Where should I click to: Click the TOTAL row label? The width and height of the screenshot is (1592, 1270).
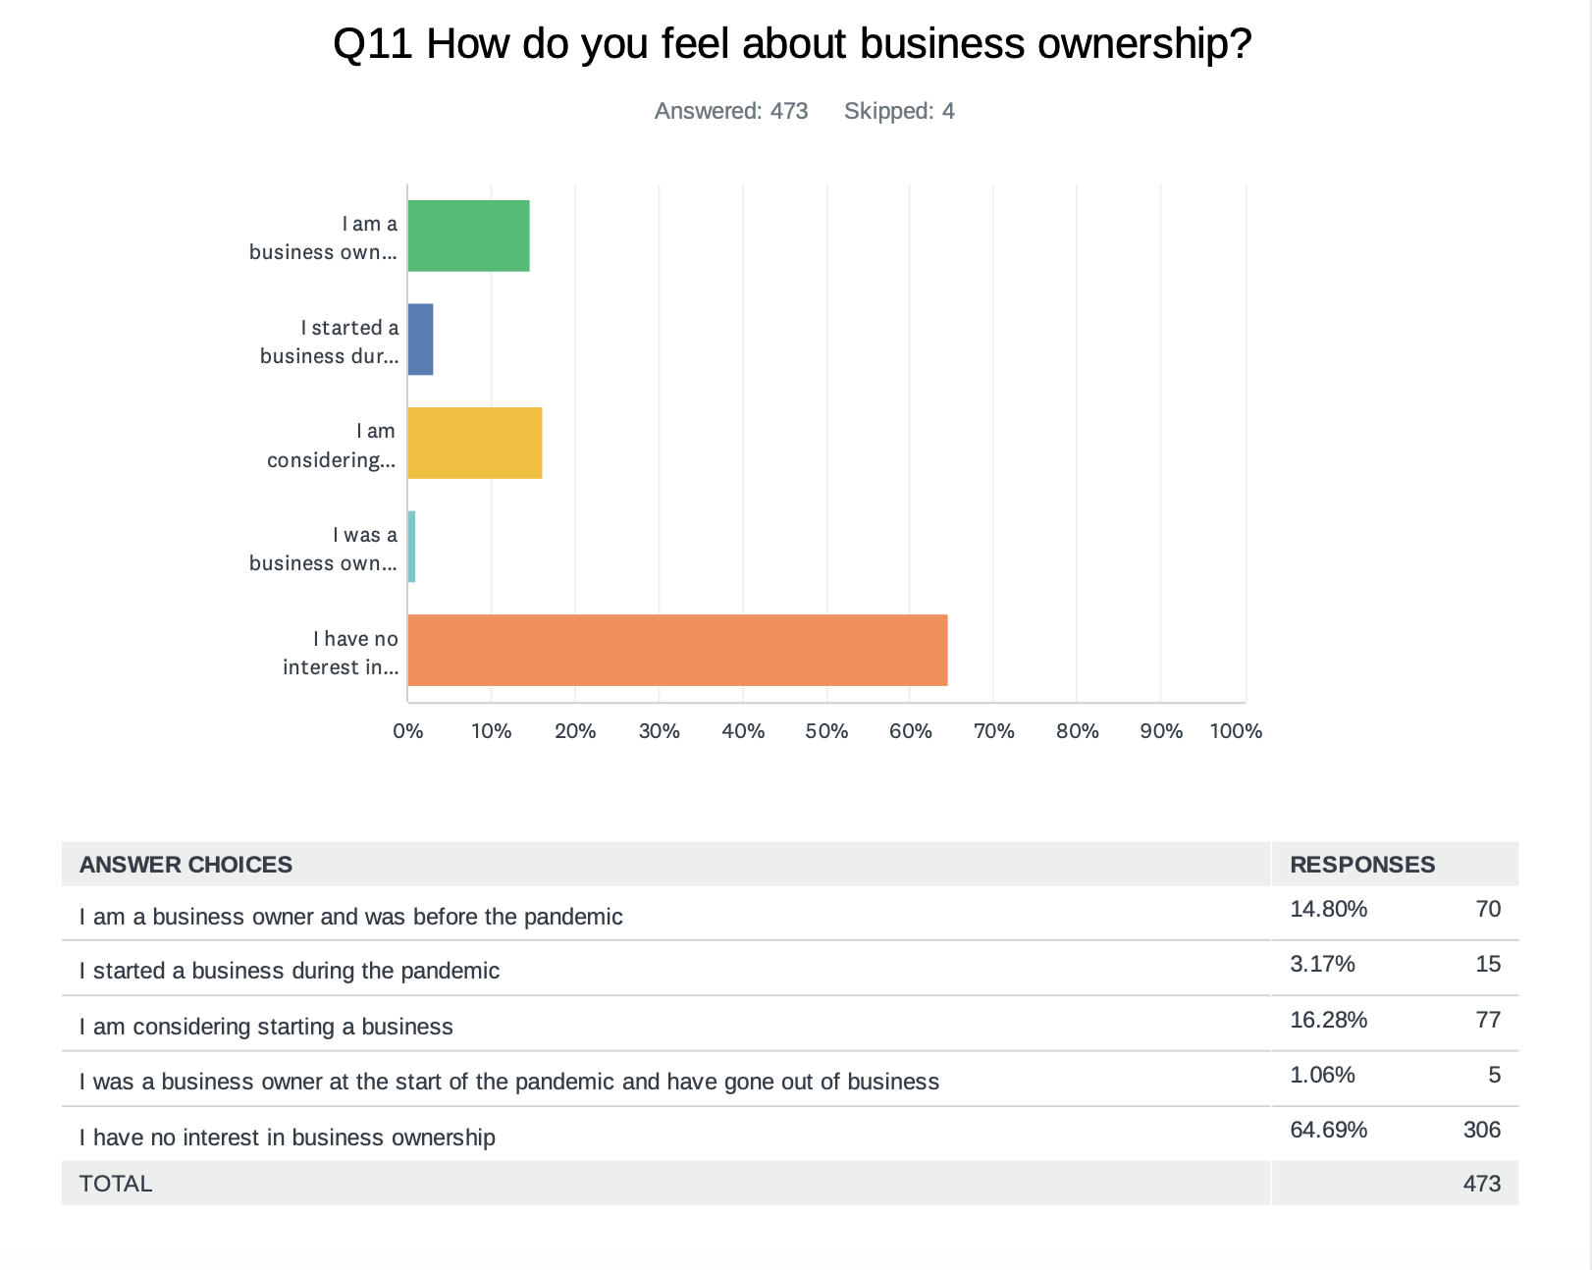(x=116, y=1184)
